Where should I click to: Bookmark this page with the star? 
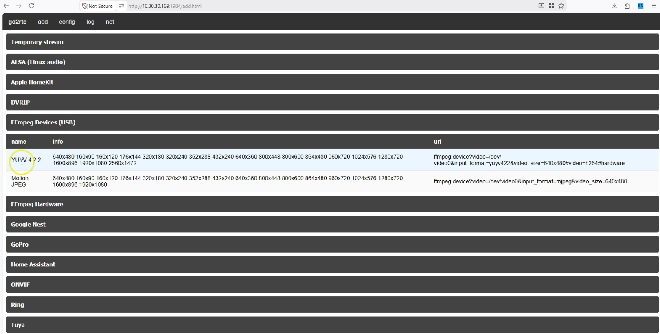[561, 6]
